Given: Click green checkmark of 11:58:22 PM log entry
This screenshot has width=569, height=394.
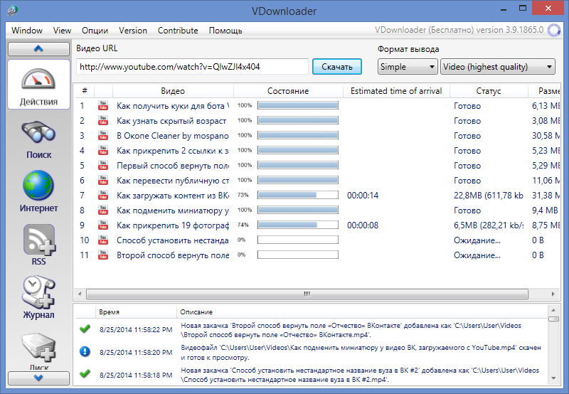Looking at the screenshot, I should coord(85,329).
